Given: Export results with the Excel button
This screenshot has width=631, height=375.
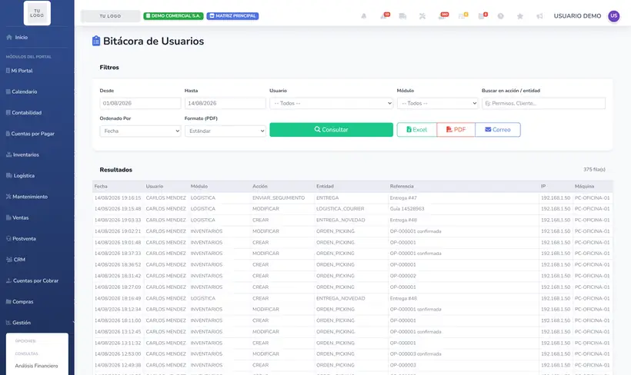Looking at the screenshot, I should pos(416,129).
